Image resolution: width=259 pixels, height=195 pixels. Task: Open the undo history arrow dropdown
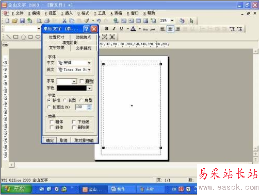point(93,21)
